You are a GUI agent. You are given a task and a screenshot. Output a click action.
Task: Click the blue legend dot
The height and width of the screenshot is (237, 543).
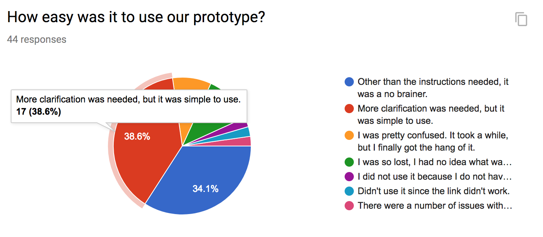coord(349,82)
